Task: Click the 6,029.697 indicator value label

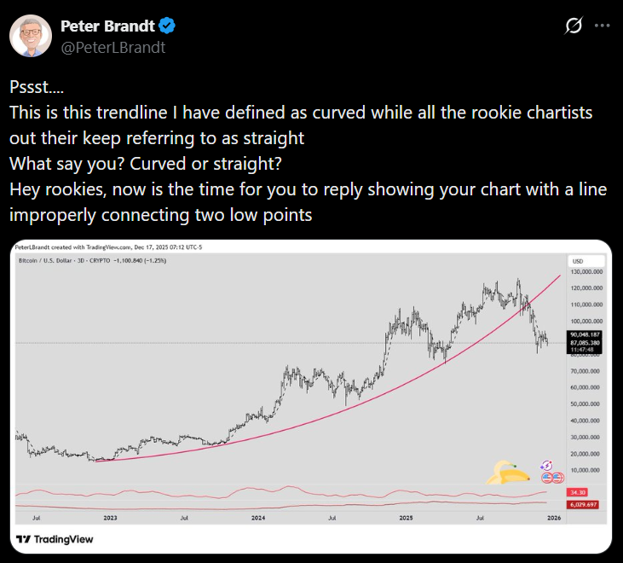Action: point(581,505)
